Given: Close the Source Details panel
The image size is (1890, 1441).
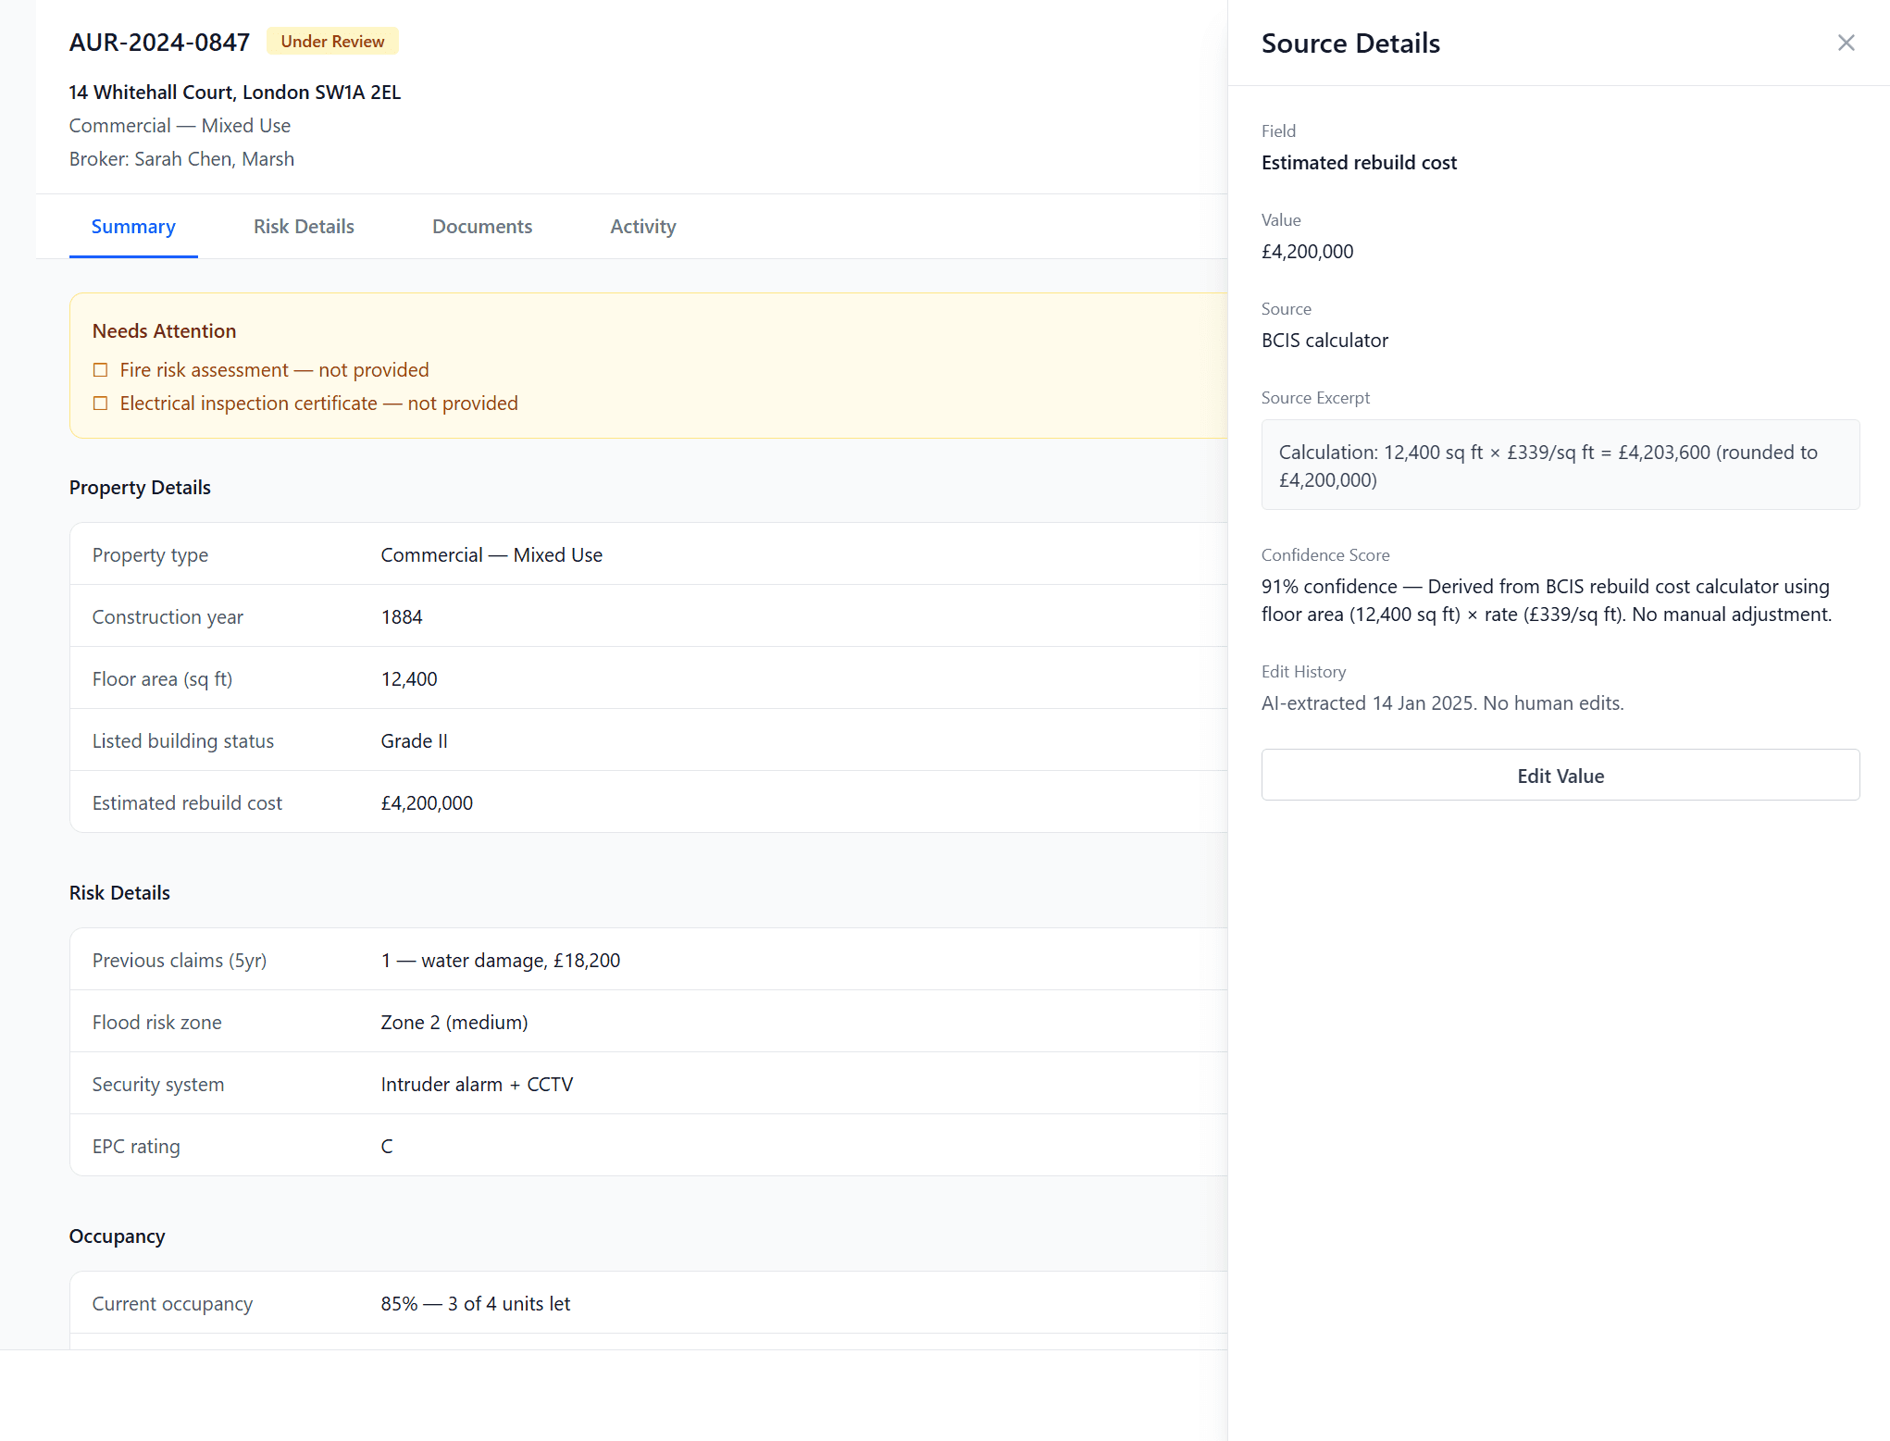Looking at the screenshot, I should point(1846,43).
